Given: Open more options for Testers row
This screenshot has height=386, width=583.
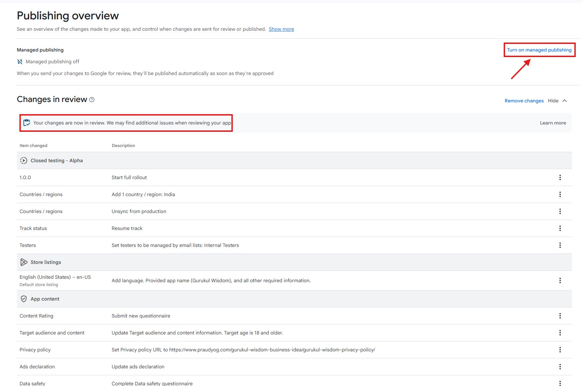Looking at the screenshot, I should (x=560, y=245).
